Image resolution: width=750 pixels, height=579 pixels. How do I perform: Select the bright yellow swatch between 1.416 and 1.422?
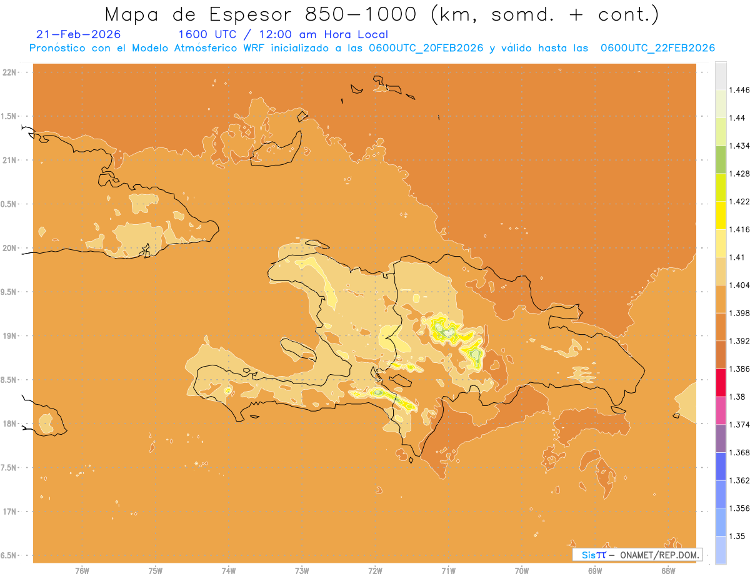click(x=721, y=215)
